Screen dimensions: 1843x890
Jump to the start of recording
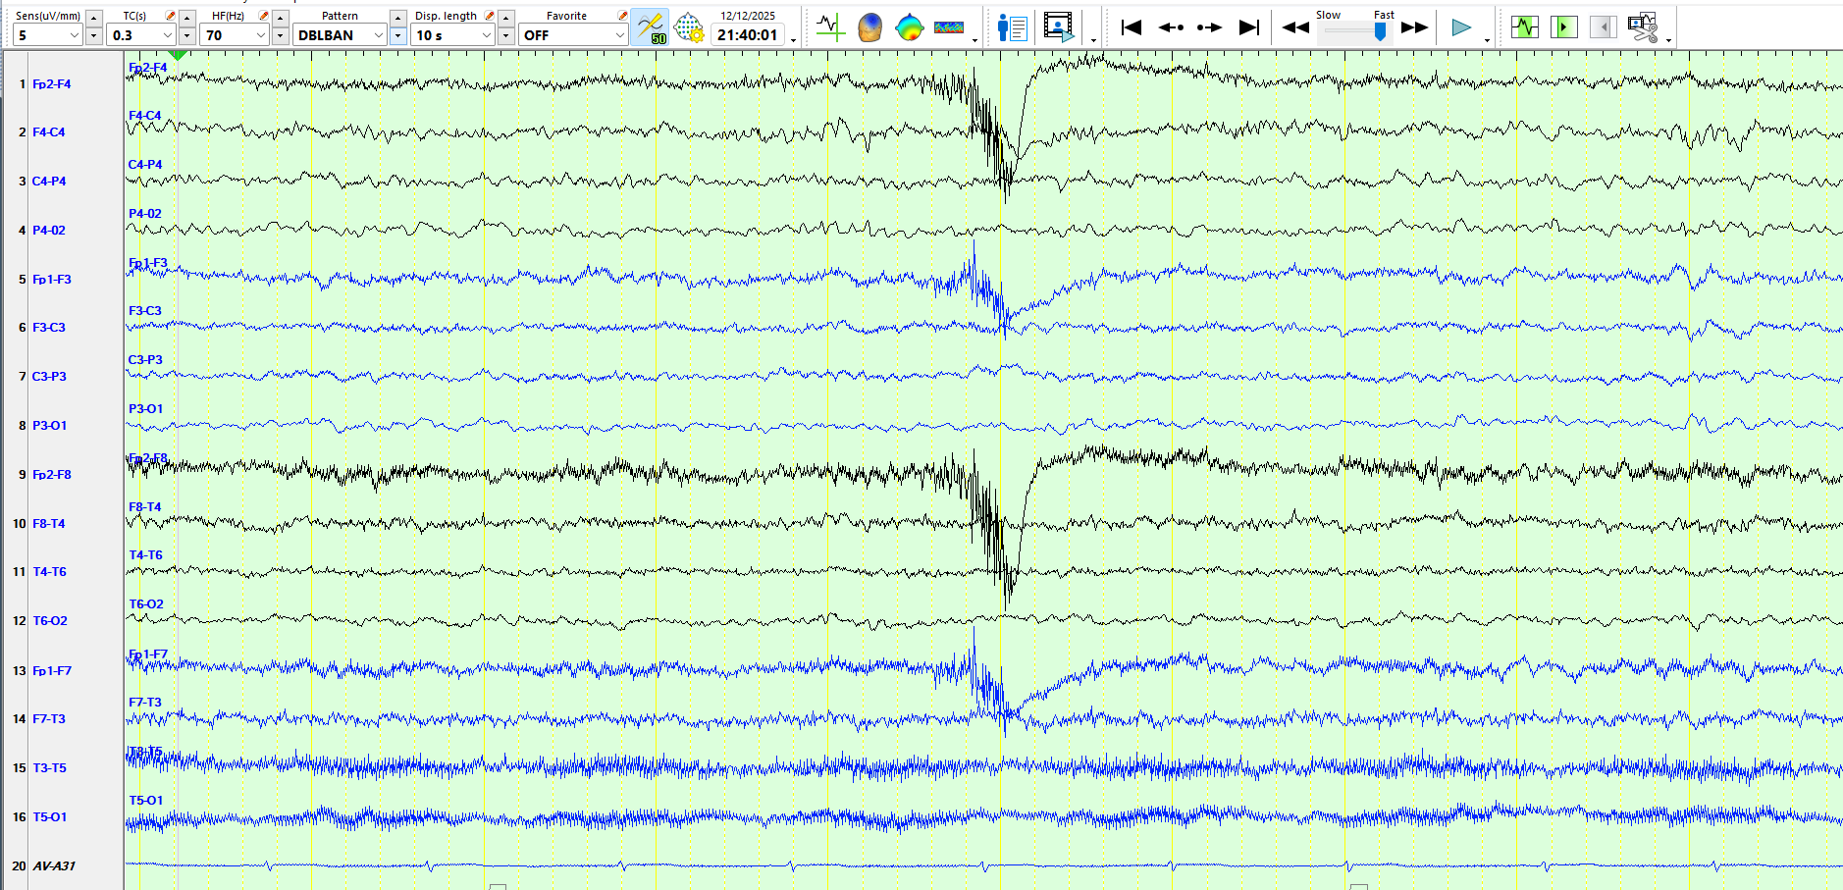(x=1131, y=27)
